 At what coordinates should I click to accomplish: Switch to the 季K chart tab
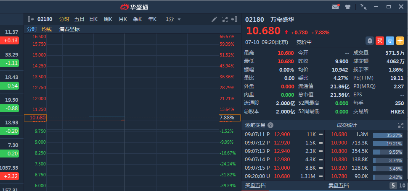(138, 19)
